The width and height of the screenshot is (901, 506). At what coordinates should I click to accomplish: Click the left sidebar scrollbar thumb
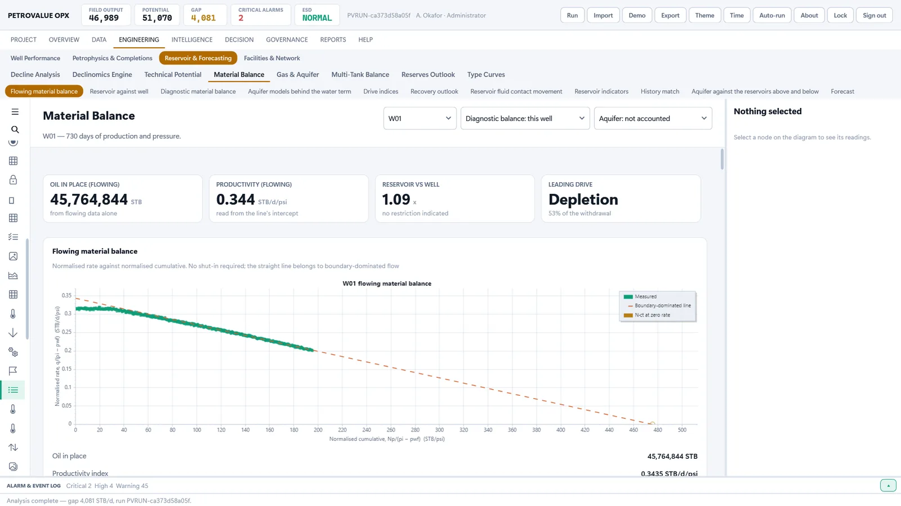point(27,288)
